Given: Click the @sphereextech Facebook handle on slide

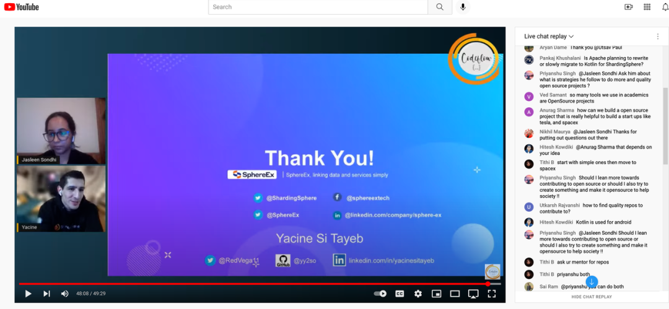Looking at the screenshot, I should point(368,198).
